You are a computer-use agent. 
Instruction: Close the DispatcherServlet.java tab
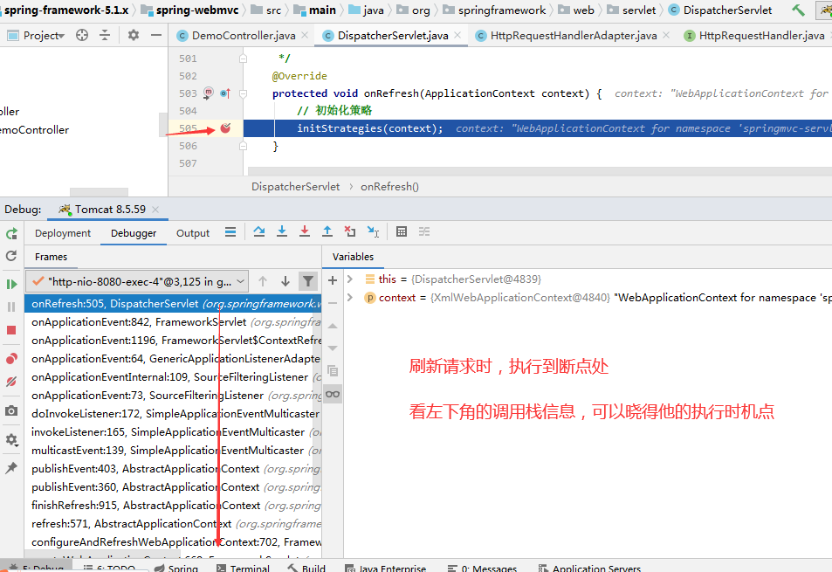tap(457, 35)
